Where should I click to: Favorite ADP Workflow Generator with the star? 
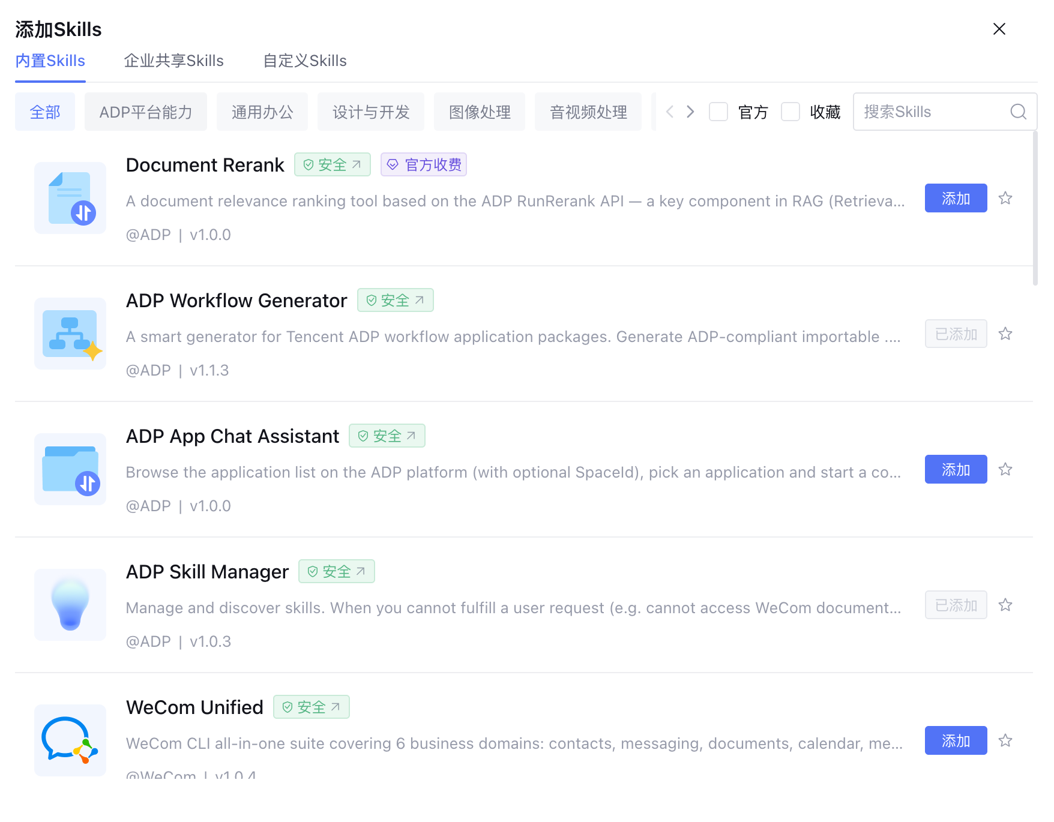click(x=1005, y=334)
